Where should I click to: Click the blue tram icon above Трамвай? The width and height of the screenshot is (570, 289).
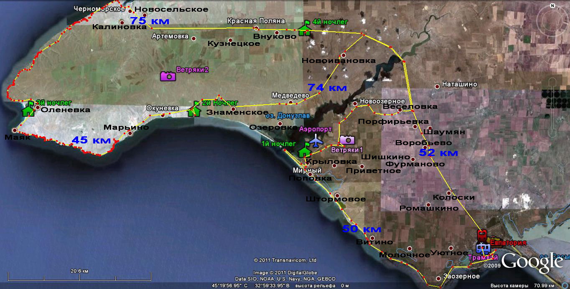pos(483,248)
